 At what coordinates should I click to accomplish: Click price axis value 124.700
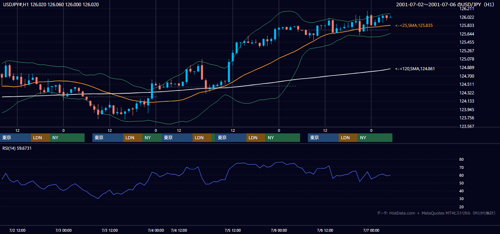coord(467,76)
